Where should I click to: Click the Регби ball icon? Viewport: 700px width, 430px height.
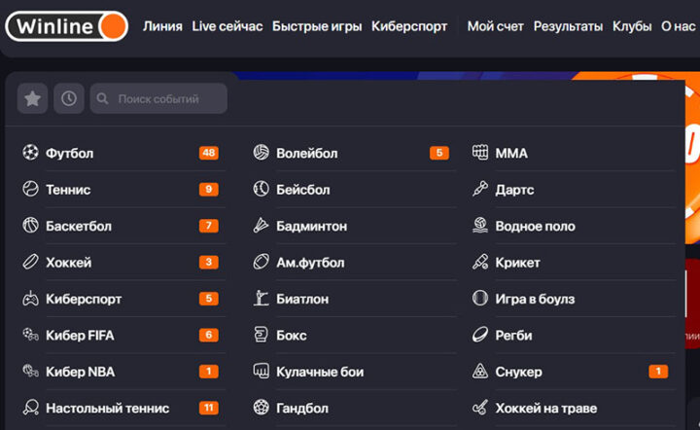(x=480, y=335)
